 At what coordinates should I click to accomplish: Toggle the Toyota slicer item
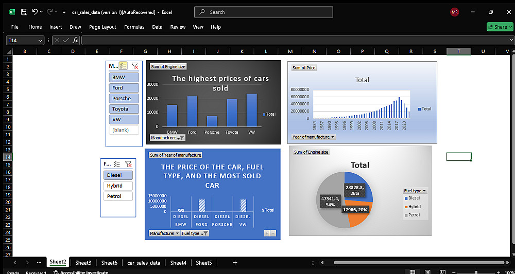click(124, 109)
